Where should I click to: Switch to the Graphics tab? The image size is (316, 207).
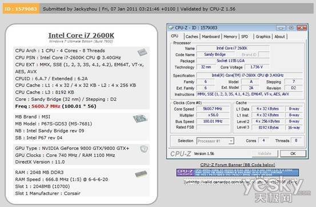coord(263,36)
